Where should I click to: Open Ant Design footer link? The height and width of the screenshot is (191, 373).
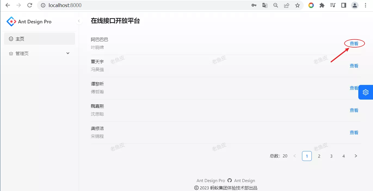click(245, 180)
